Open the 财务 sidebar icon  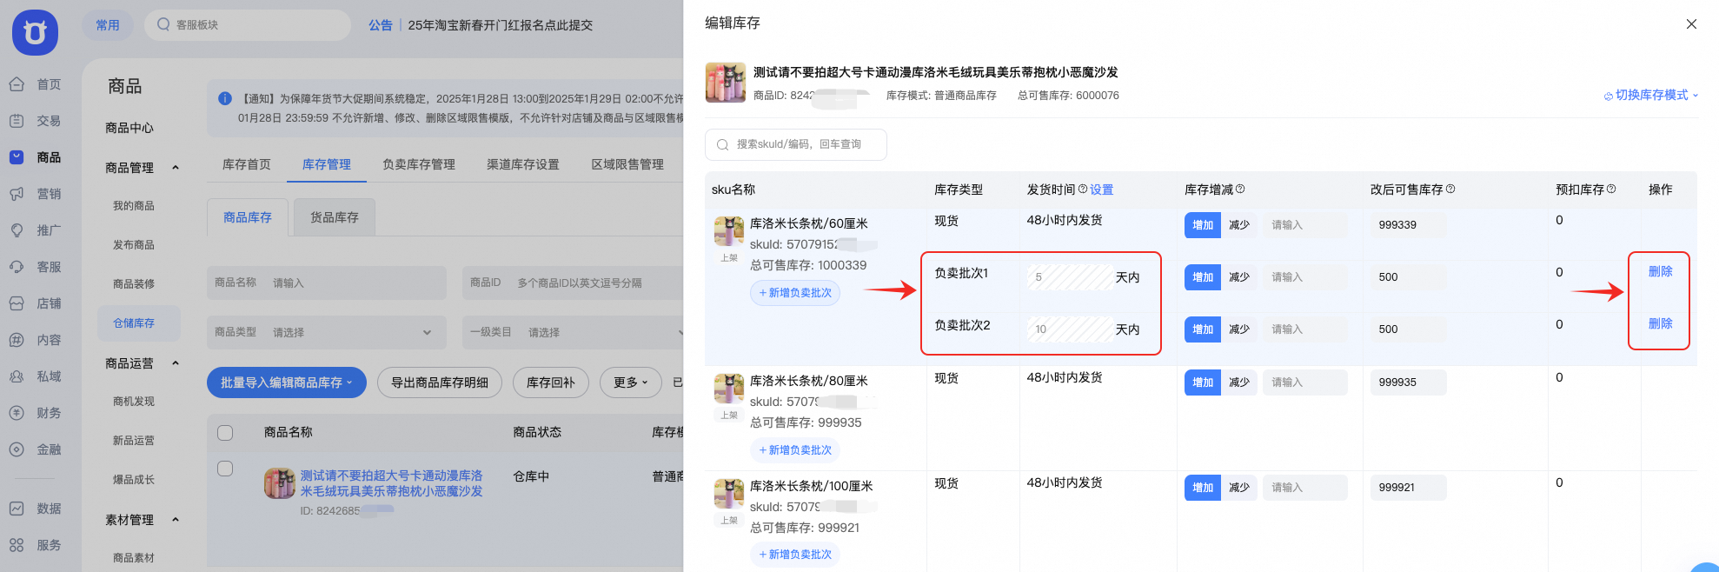pyautogui.click(x=17, y=413)
